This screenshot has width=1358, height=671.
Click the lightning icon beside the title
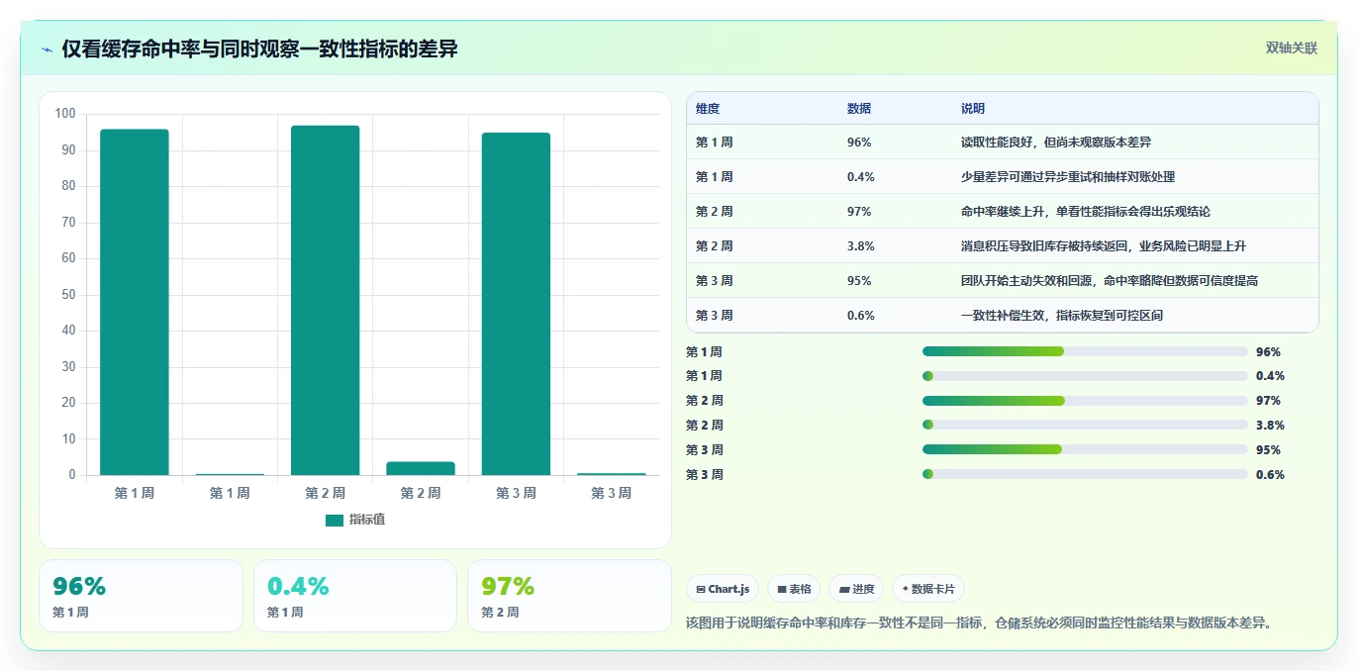(x=48, y=49)
